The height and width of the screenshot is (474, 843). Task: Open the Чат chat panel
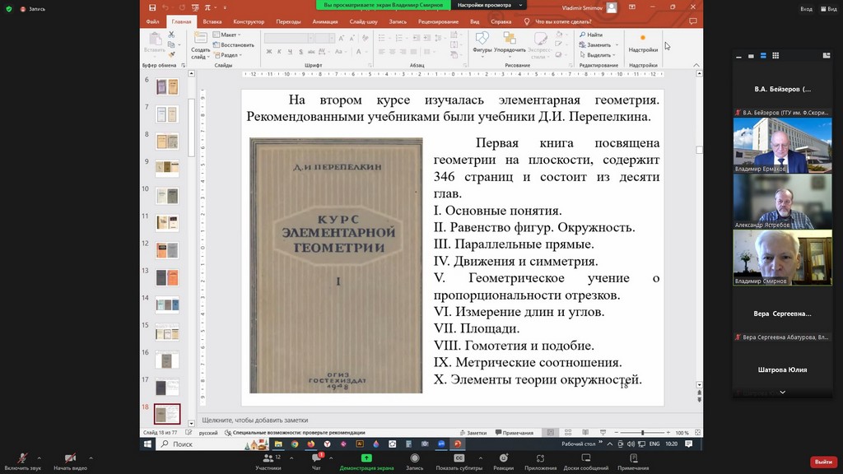point(316,460)
